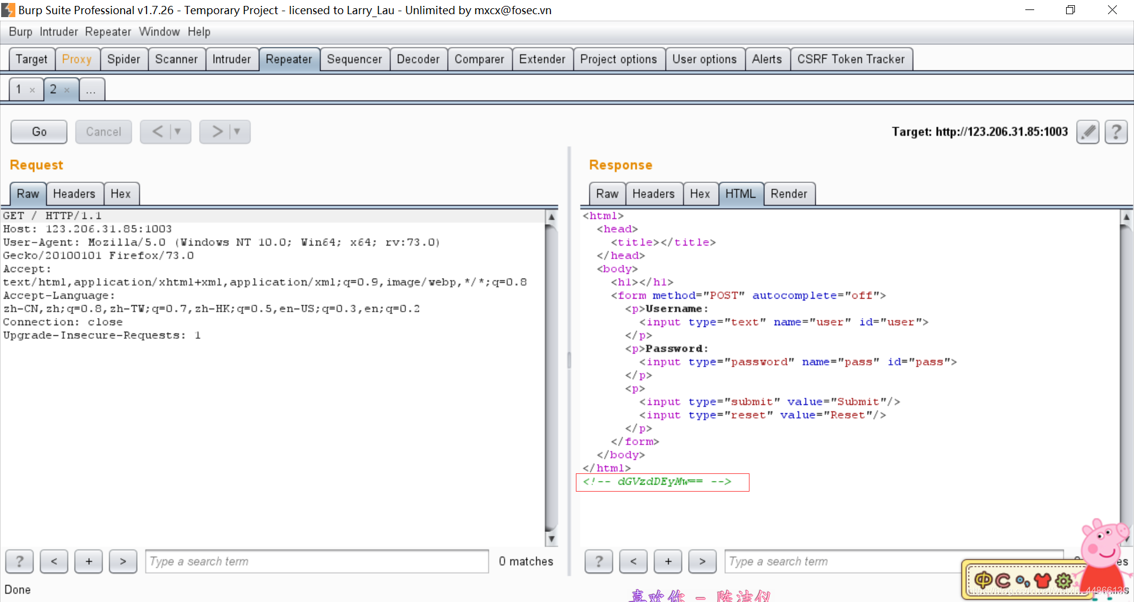Switch to the Extender tab
The width and height of the screenshot is (1134, 602).
[x=542, y=59]
